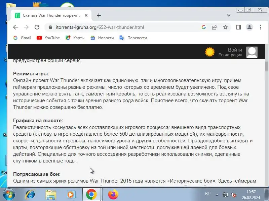269x201 pixels.
Task: Reload the current page
Action: click(x=37, y=27)
